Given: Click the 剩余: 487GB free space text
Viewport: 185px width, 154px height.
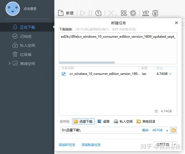Looking at the screenshot, I should point(152,130).
